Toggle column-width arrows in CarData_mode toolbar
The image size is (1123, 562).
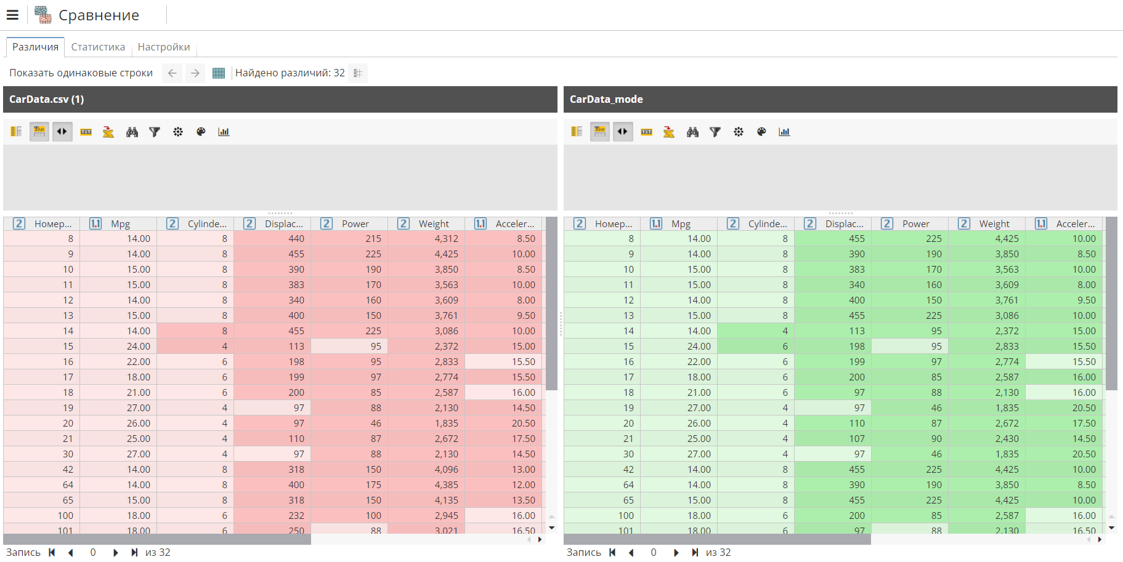pos(623,132)
